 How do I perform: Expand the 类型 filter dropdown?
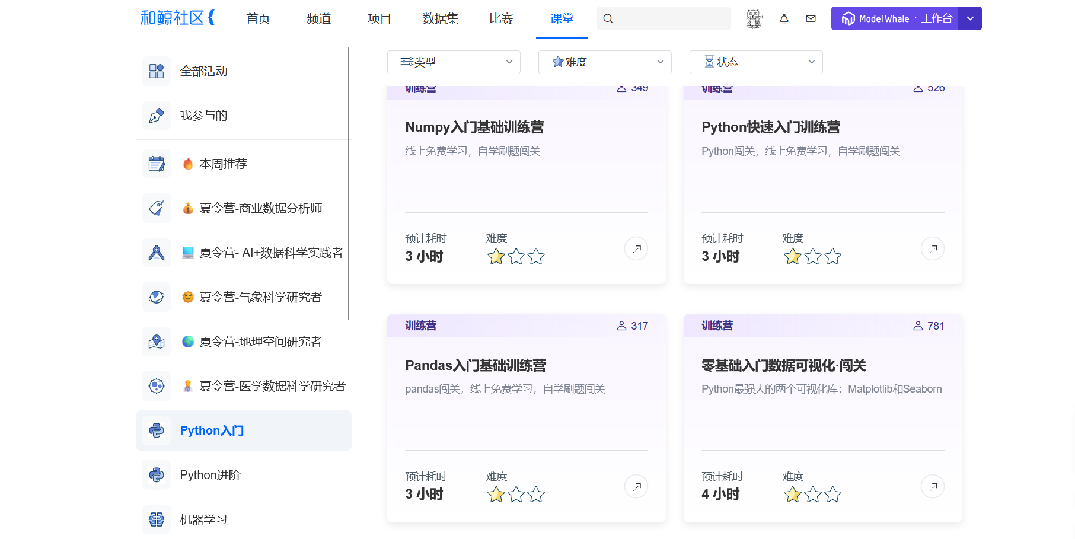tap(454, 62)
